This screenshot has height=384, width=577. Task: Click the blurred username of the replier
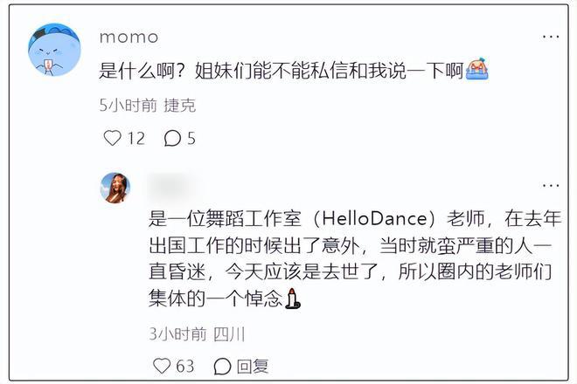pos(180,184)
